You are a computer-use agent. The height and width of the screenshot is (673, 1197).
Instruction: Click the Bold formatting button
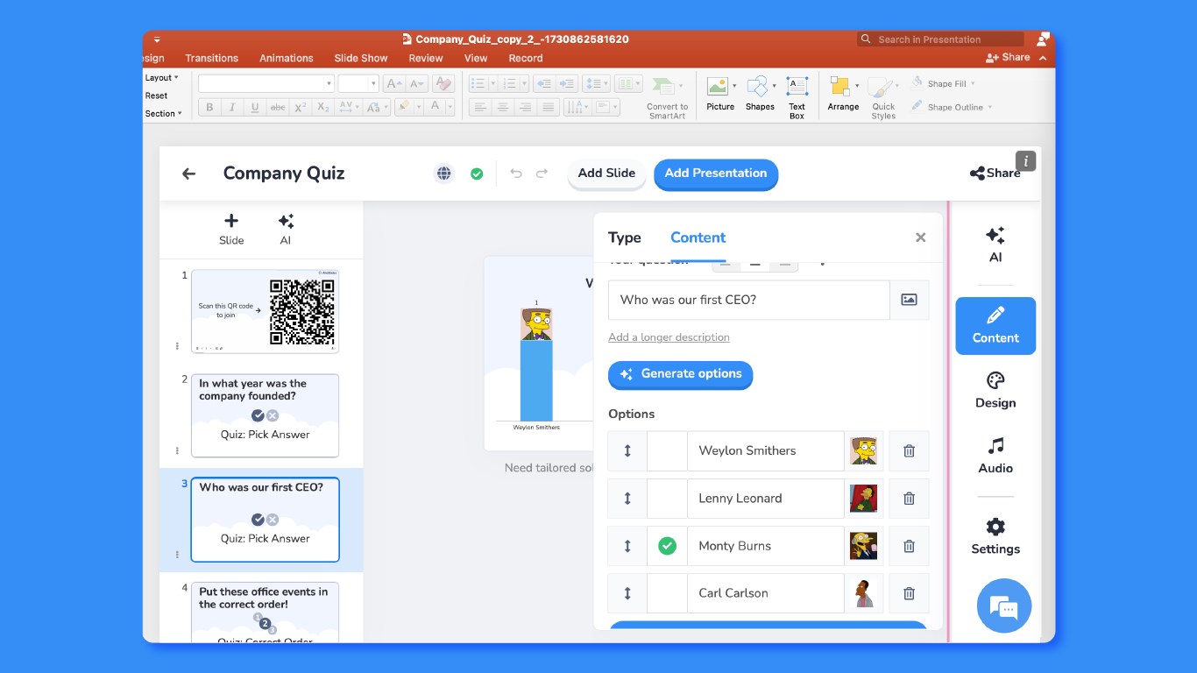pos(209,107)
